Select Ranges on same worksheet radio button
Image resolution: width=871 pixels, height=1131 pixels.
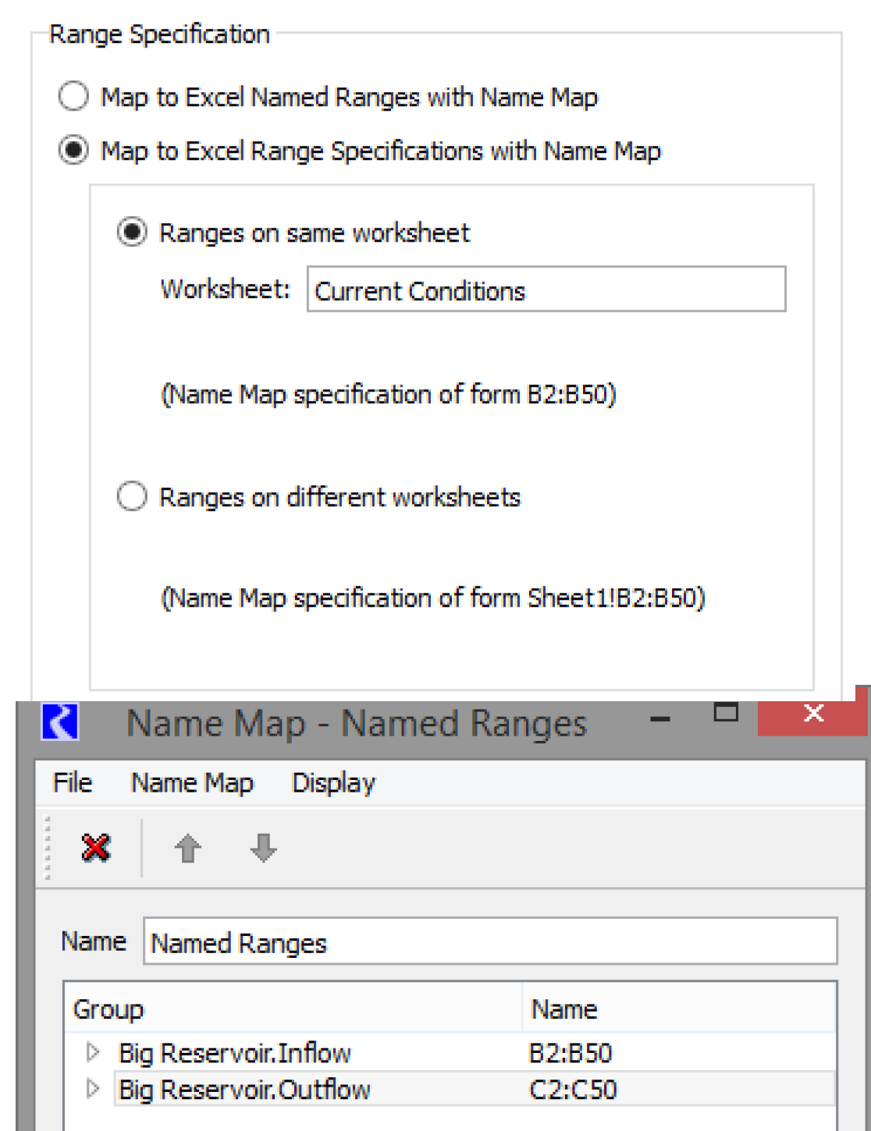132,232
